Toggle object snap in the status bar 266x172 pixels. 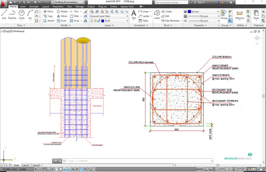click(57, 169)
